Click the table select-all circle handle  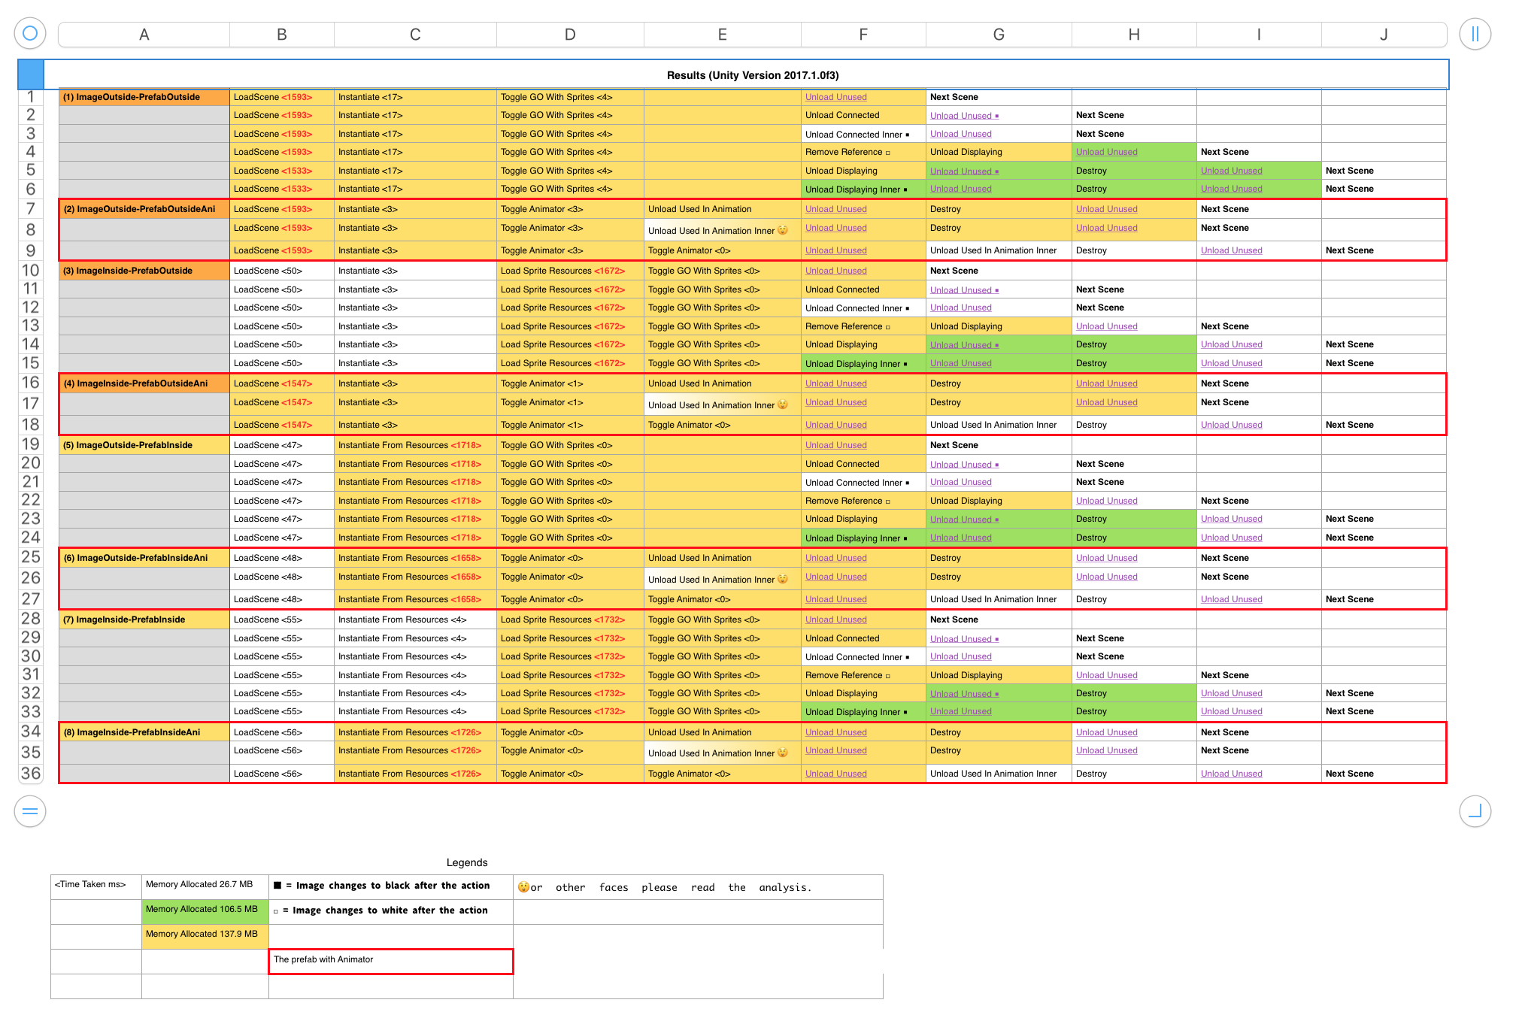30,33
